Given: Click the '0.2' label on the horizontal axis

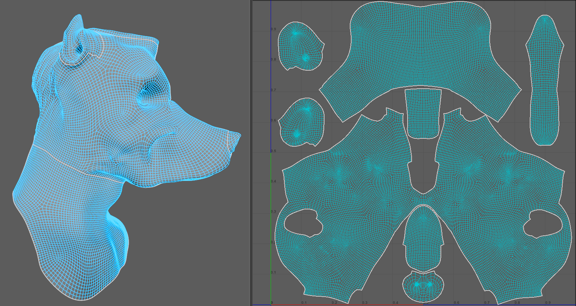Looking at the screenshot, I should pos(334,303).
